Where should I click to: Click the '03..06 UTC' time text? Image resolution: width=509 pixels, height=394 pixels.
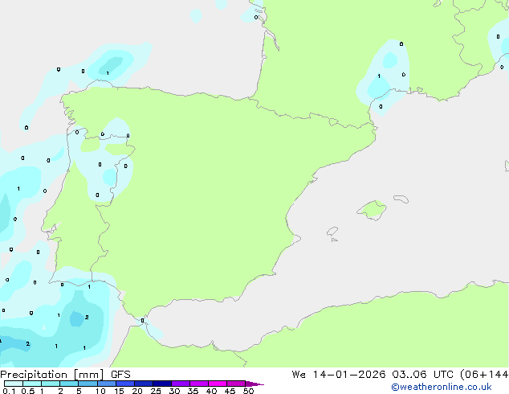click(x=422, y=375)
